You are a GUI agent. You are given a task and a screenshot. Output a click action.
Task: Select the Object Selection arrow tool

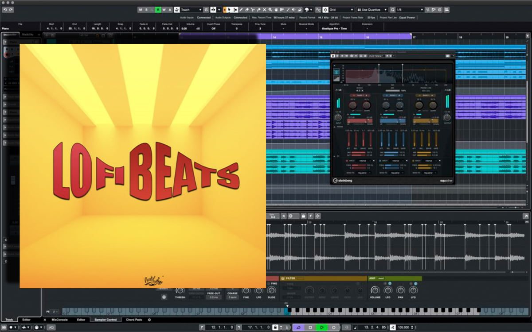[x=229, y=10]
